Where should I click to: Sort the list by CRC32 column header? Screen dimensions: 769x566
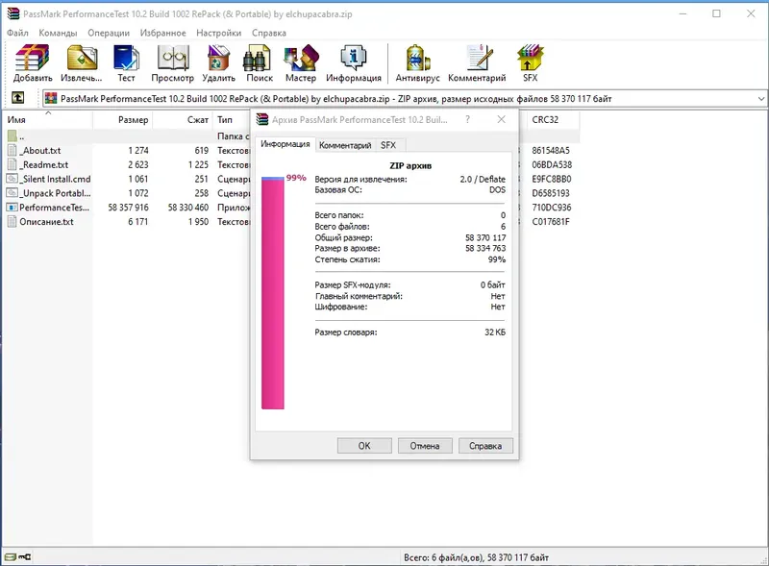pos(552,120)
